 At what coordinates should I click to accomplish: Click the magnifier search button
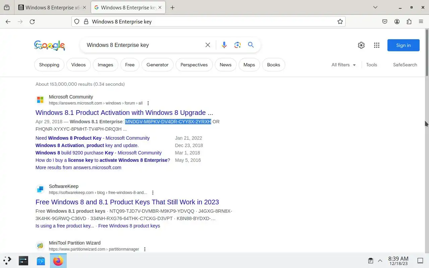[x=251, y=45]
